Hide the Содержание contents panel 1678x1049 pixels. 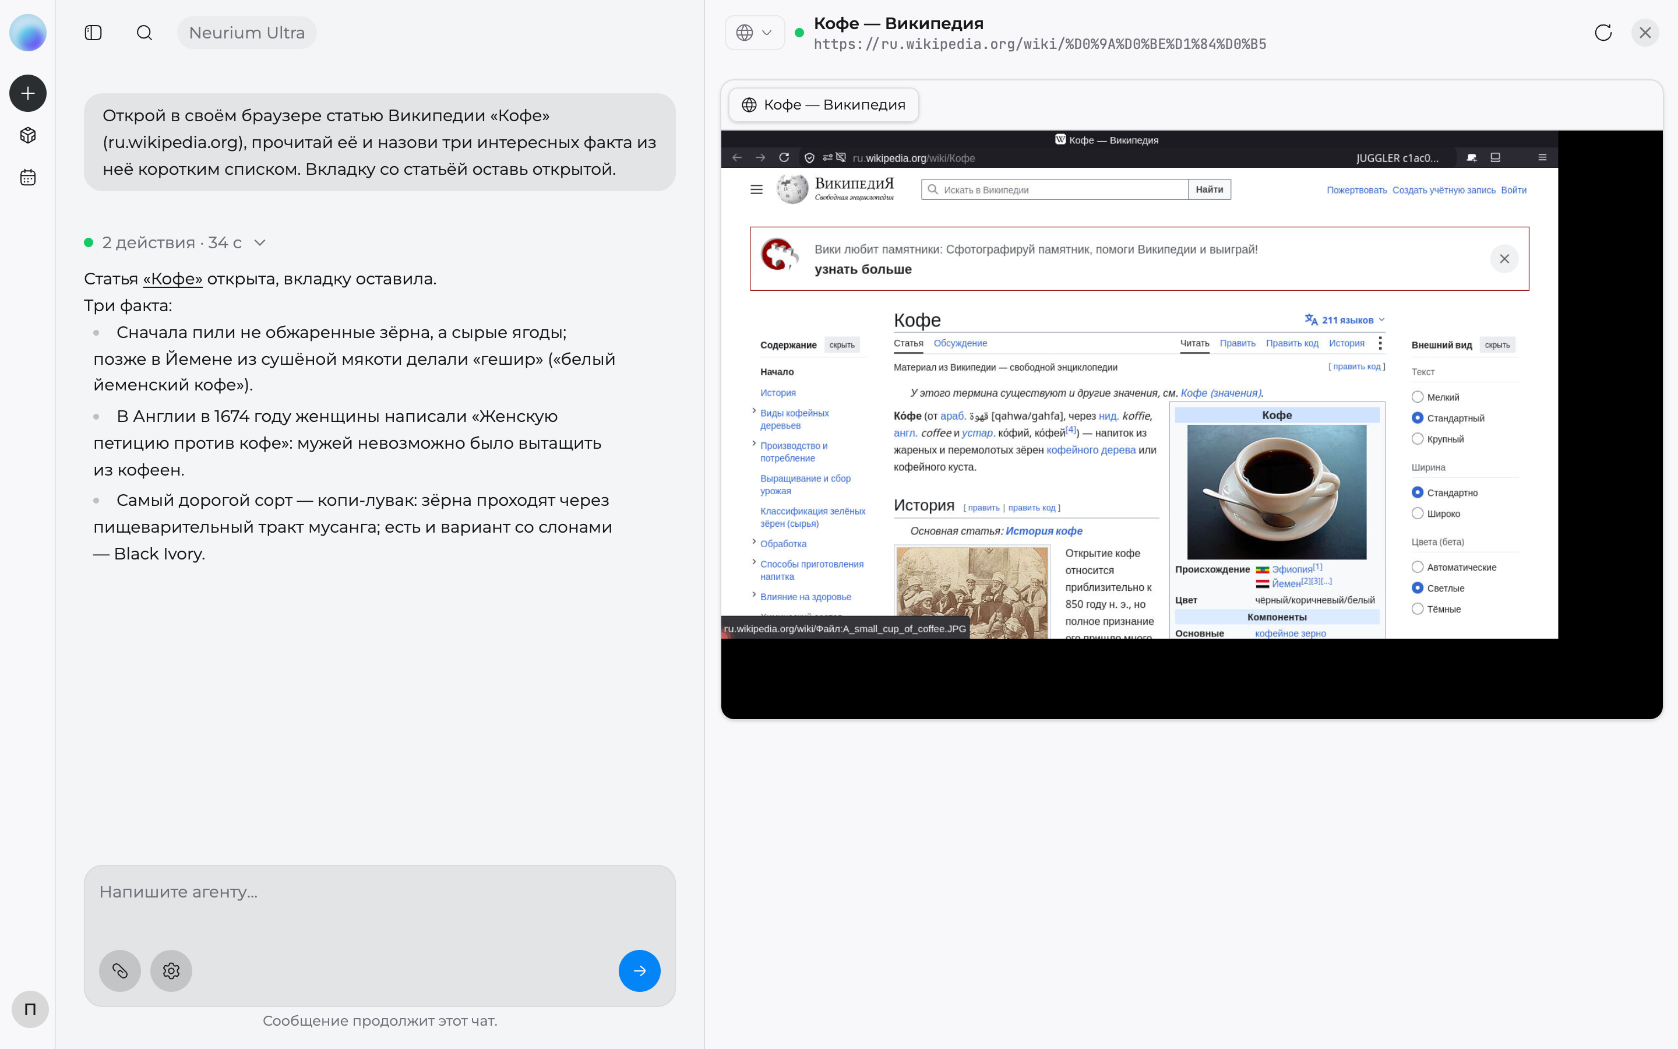click(x=842, y=345)
